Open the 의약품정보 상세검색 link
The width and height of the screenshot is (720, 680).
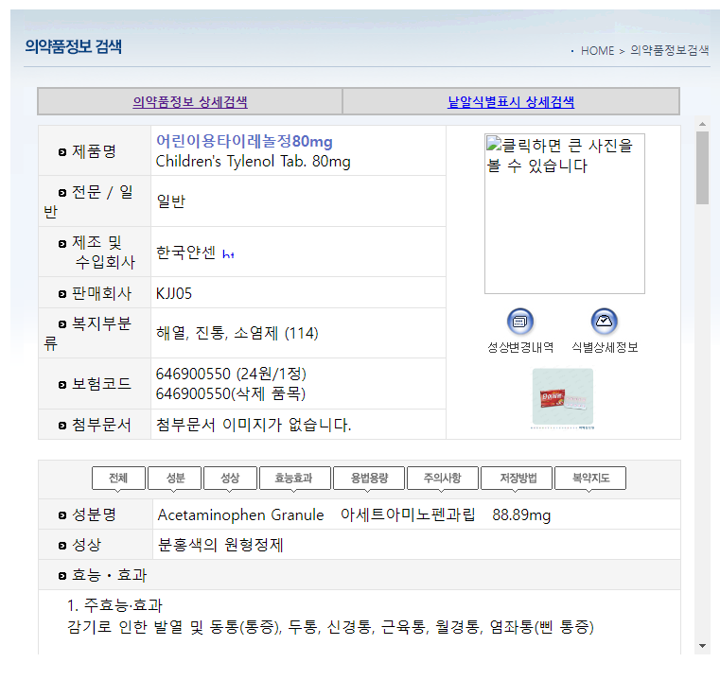point(190,102)
